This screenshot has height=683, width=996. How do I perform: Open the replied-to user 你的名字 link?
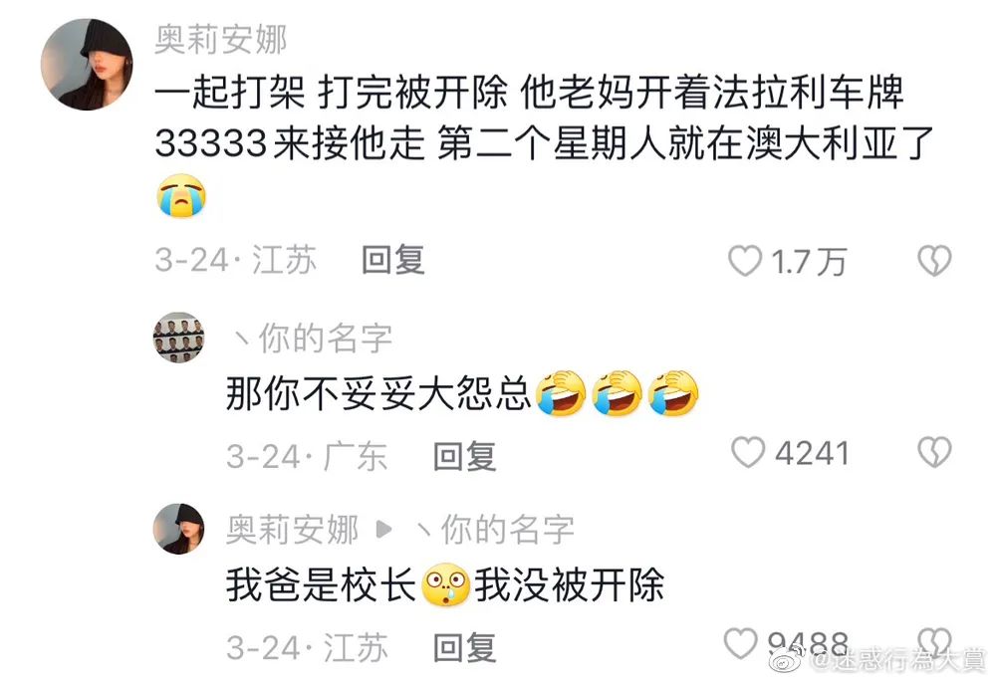pyautogui.click(x=494, y=530)
